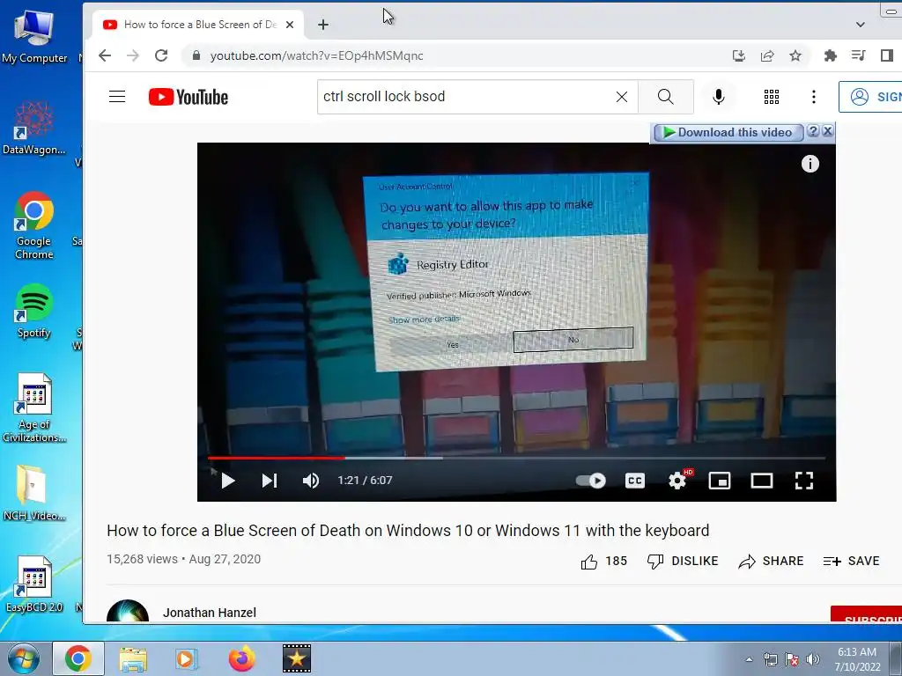Seek on the video progress bar
902x676 pixels.
point(516,458)
